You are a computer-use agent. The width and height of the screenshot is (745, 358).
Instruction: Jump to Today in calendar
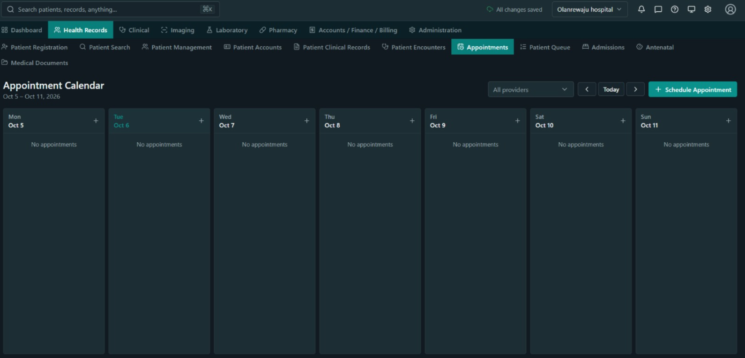pyautogui.click(x=611, y=89)
